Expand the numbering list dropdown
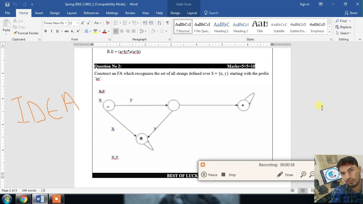 coord(129,23)
